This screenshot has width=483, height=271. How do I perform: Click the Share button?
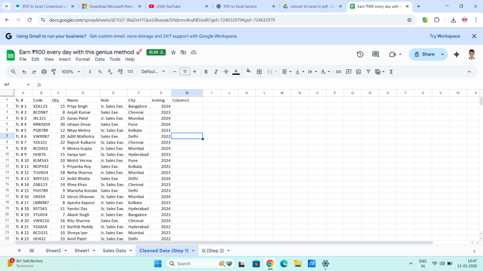[424, 54]
